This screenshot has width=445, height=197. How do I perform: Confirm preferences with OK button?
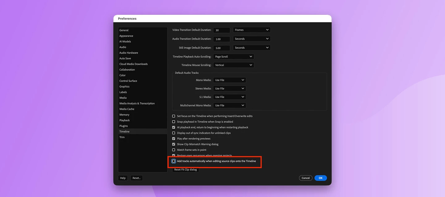tap(321, 178)
